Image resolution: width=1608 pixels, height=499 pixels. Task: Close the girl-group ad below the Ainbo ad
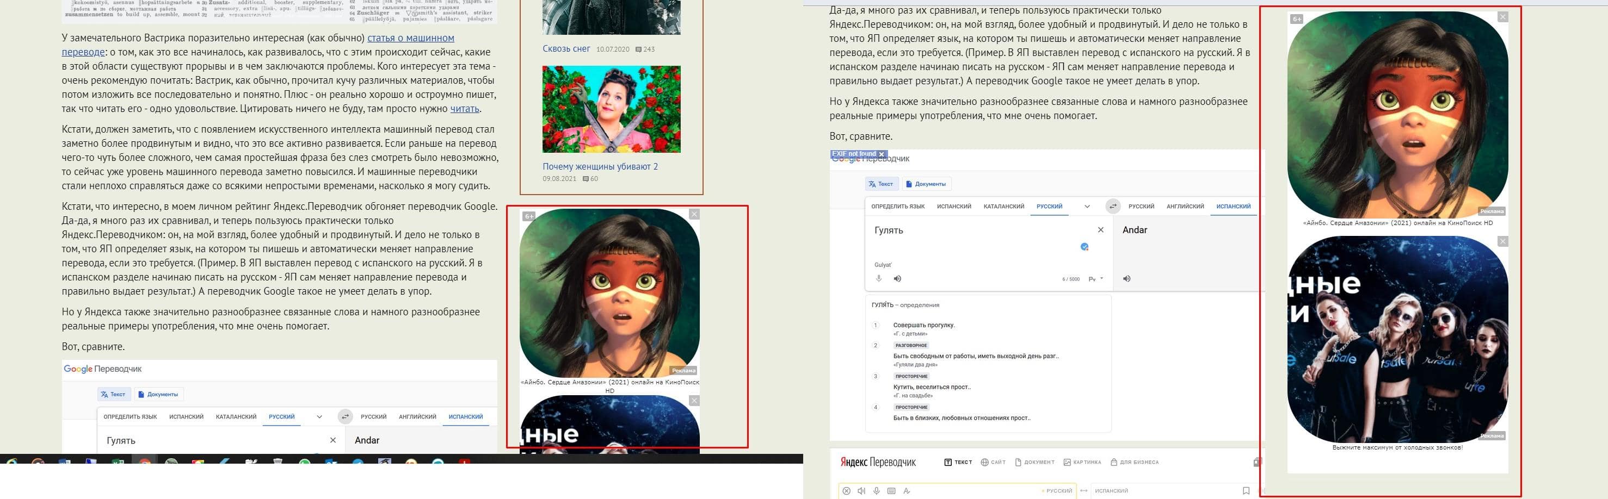(1502, 241)
